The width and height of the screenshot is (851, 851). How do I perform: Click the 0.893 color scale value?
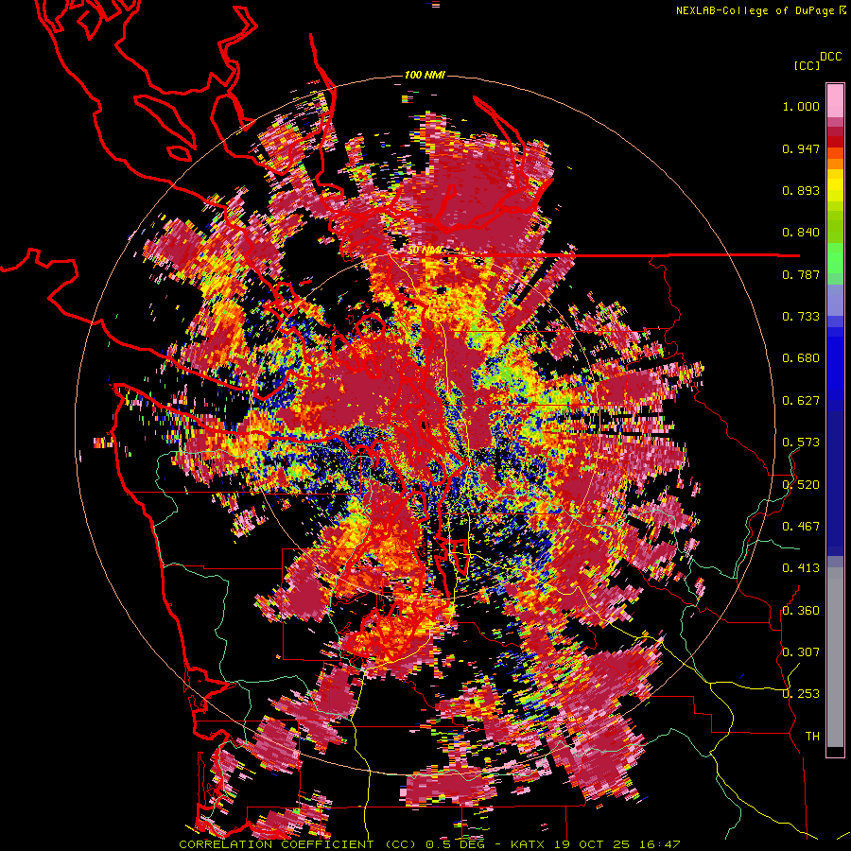click(x=801, y=190)
